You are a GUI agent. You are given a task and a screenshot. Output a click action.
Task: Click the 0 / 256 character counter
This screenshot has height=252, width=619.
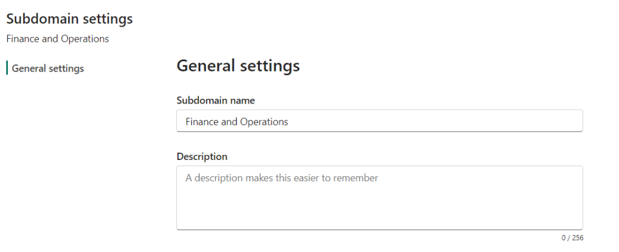[572, 237]
